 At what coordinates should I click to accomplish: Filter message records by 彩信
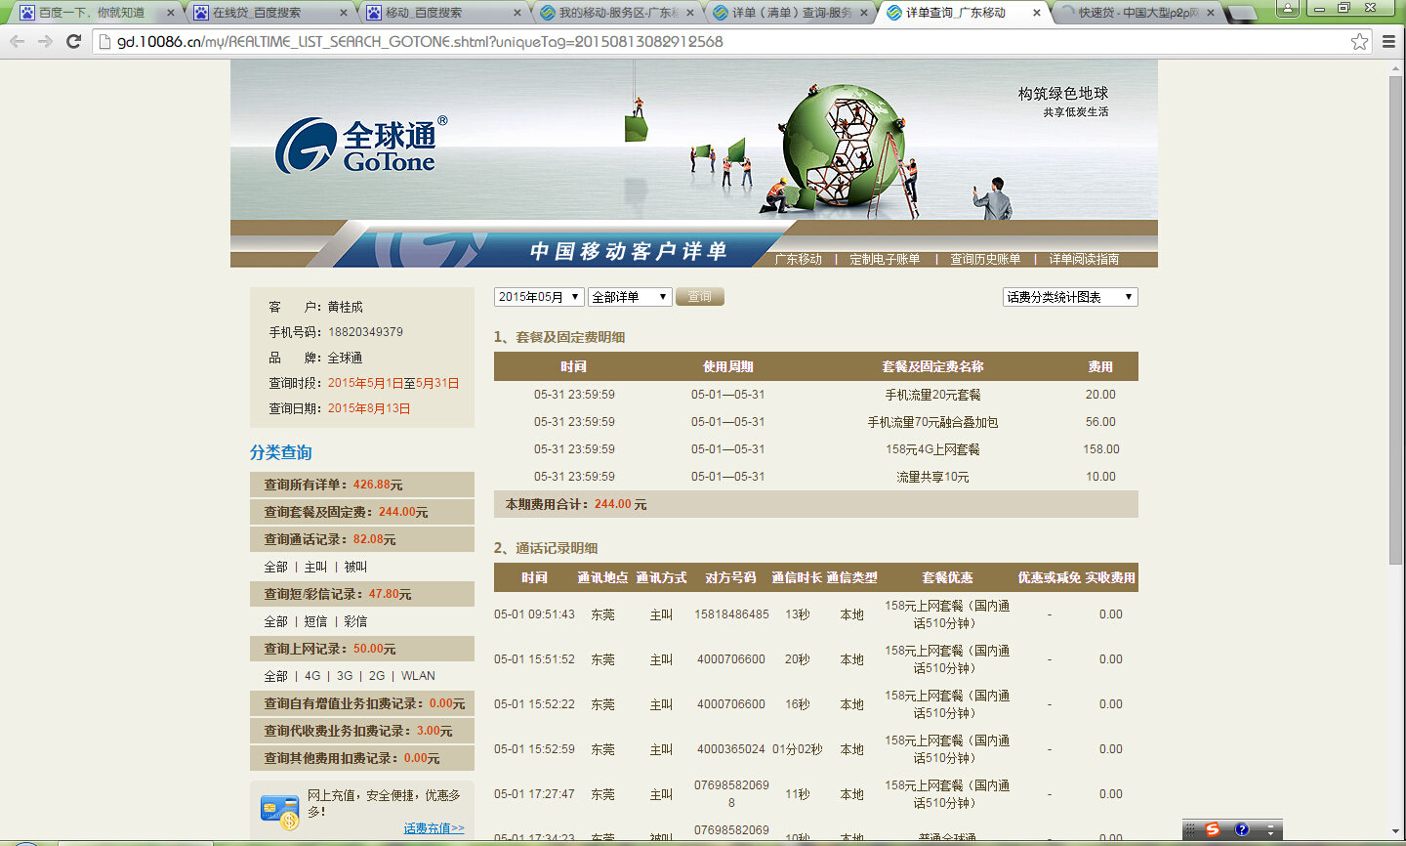click(x=355, y=621)
